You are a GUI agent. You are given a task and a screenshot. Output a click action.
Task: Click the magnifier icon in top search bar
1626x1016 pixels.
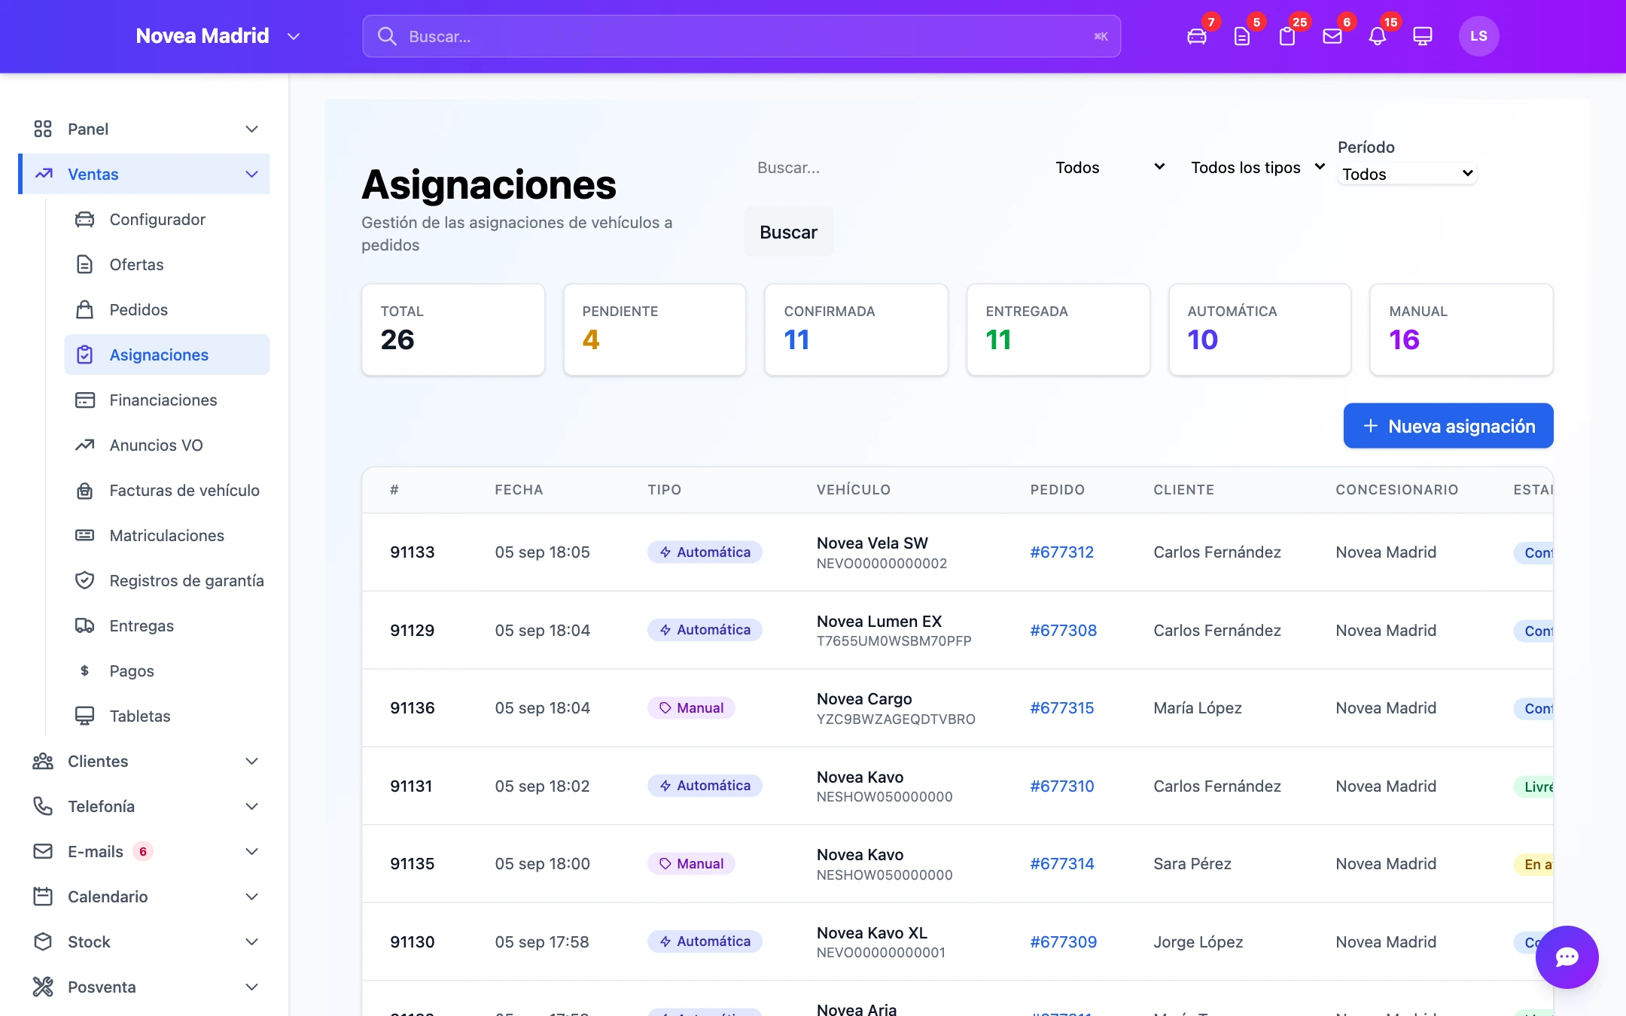pos(387,36)
